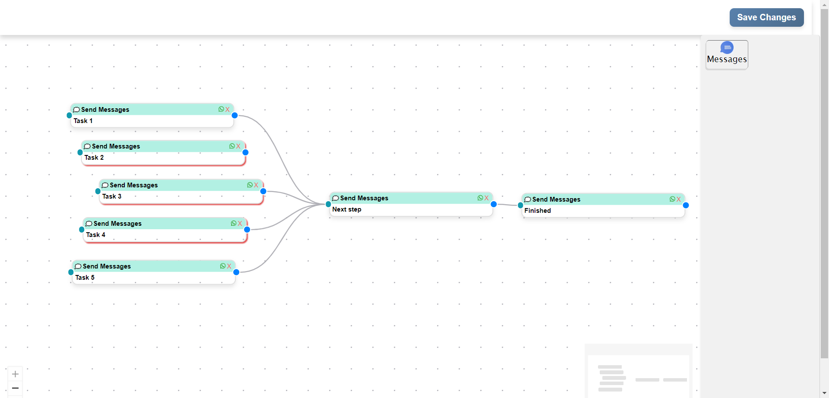Delete the Task 5 node
829x398 pixels.
click(x=229, y=266)
